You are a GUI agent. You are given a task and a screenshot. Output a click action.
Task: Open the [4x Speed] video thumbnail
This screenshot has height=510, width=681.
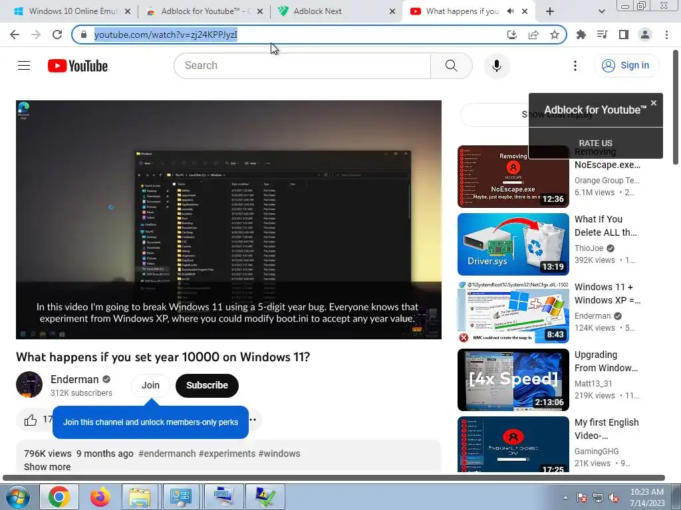click(x=513, y=379)
